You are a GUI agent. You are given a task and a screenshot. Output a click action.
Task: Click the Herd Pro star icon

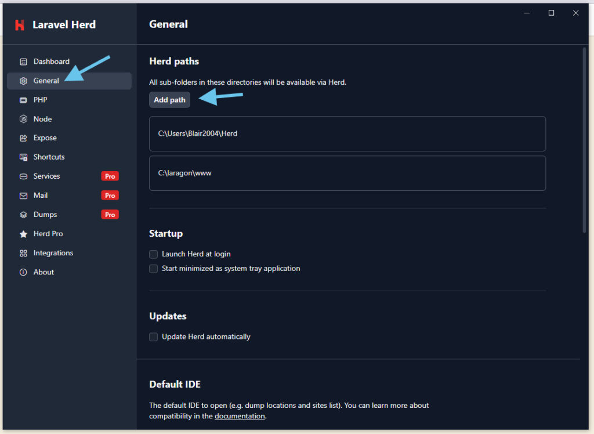coord(23,234)
